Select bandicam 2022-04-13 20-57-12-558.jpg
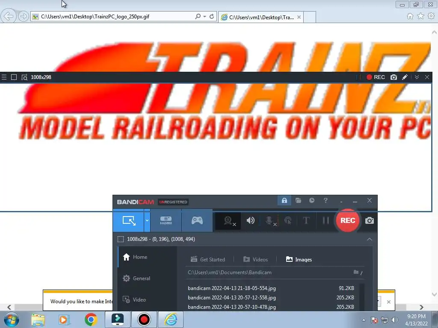The height and width of the screenshot is (328, 438). [271, 298]
